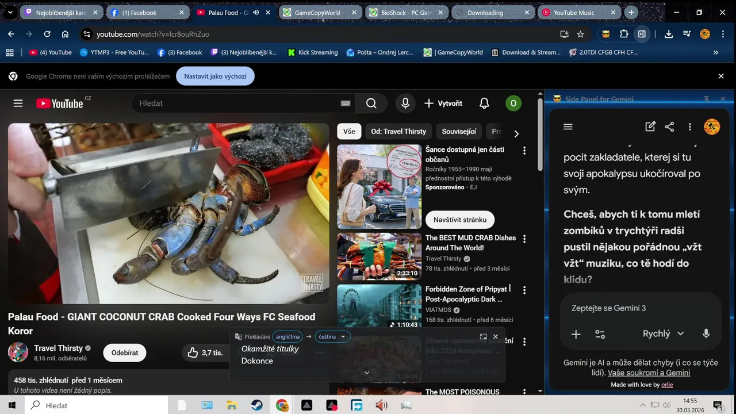Reload the page in Chrome toolbar
This screenshot has height=414, width=736.
tap(47, 34)
